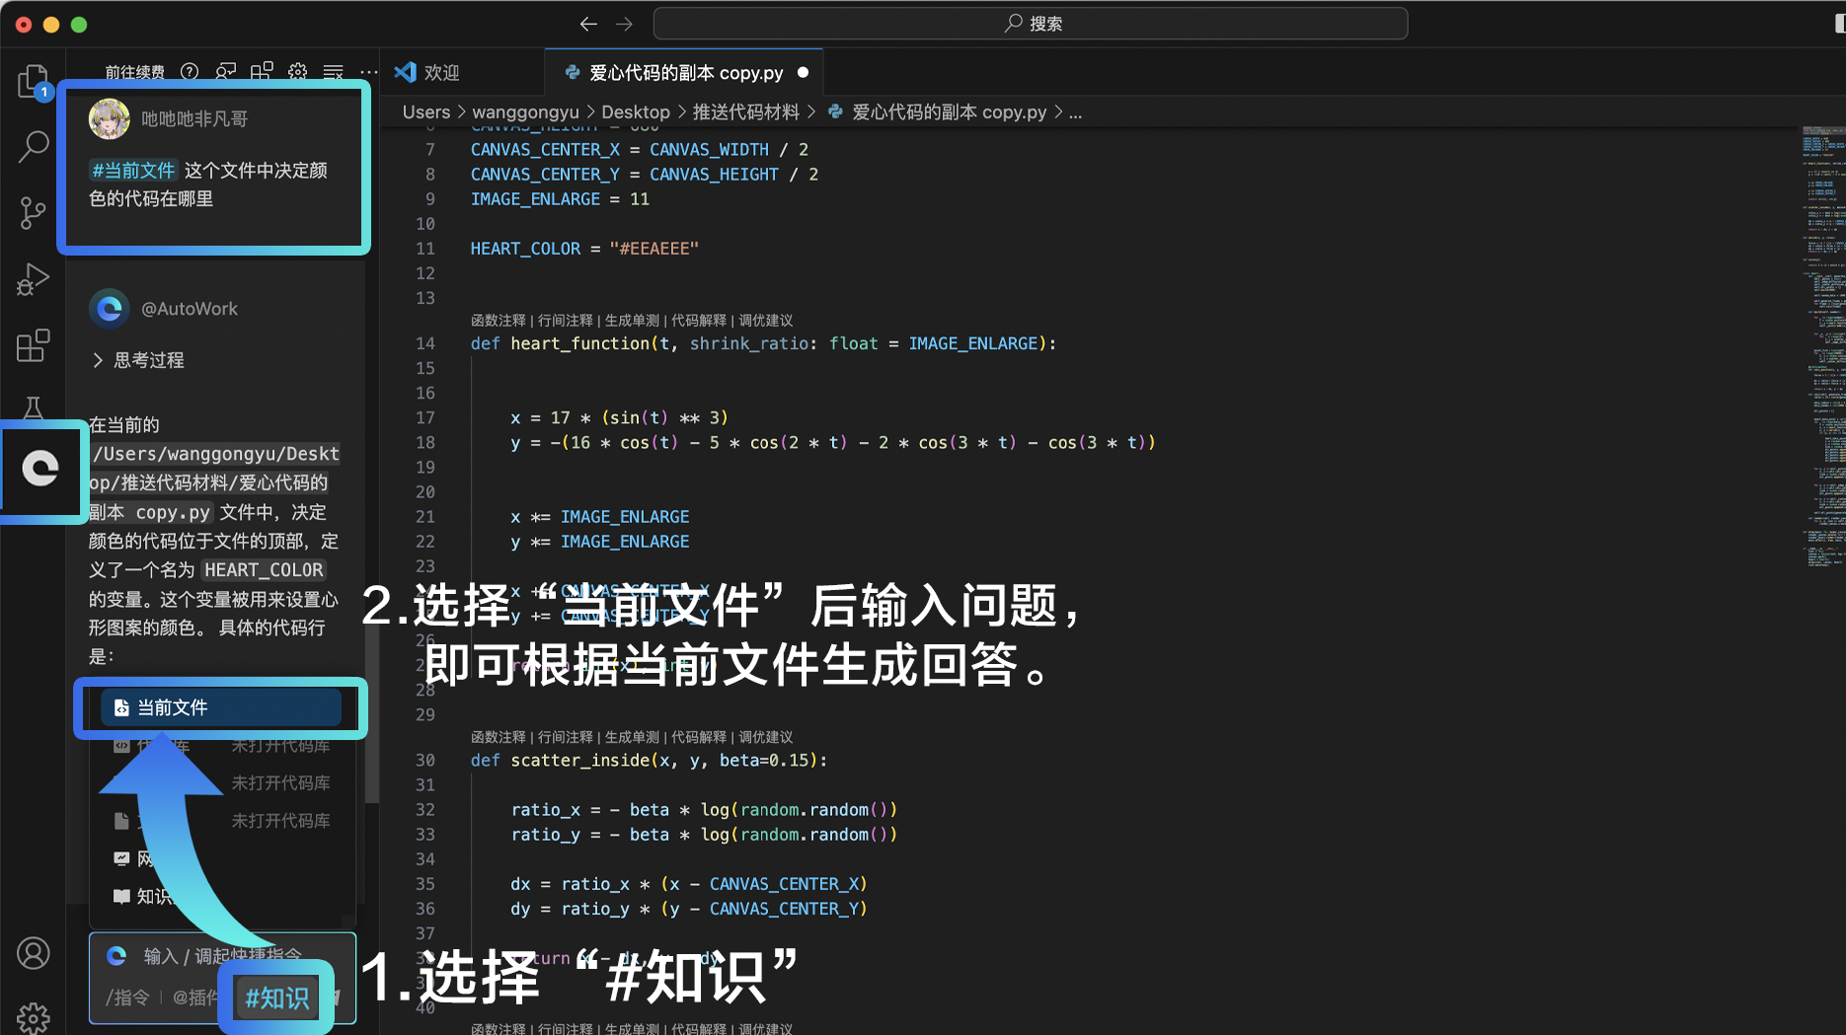Click line number 11 in the gutter
Screen dimensions: 1846x1035
click(424, 249)
